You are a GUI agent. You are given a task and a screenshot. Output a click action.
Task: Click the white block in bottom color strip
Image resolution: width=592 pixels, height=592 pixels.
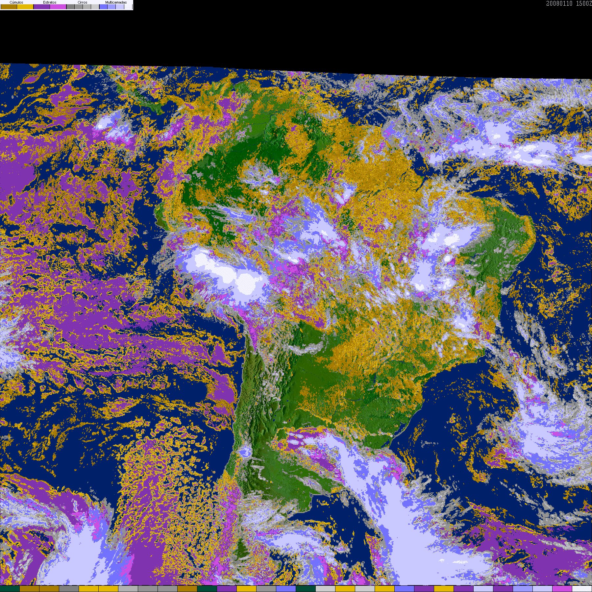tap(582, 589)
